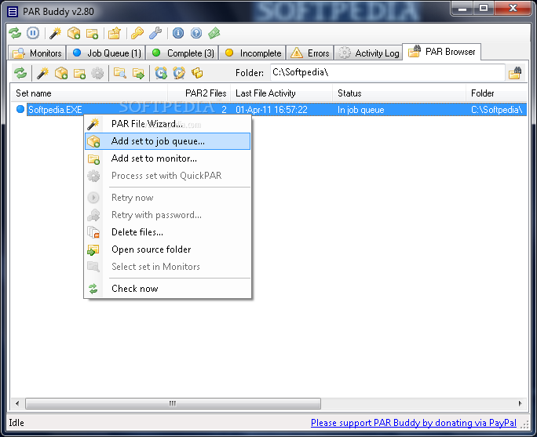The width and height of the screenshot is (537, 437).
Task: Choose Add set to monitor...
Action: (168, 158)
